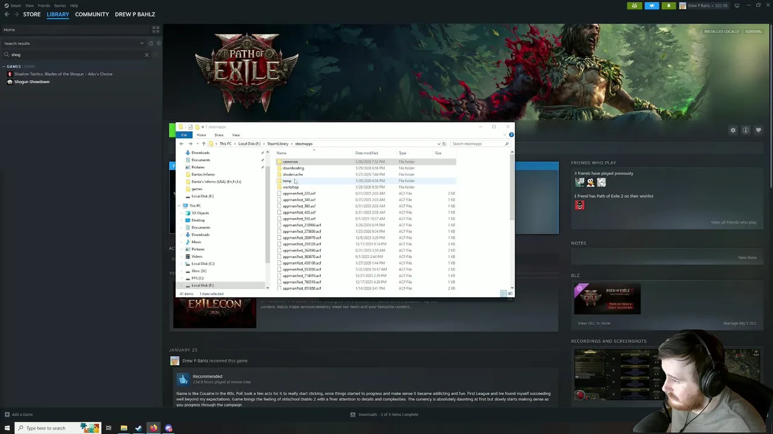Click the Search steamapps field
Viewport: 773px width, 434px height.
(480, 144)
